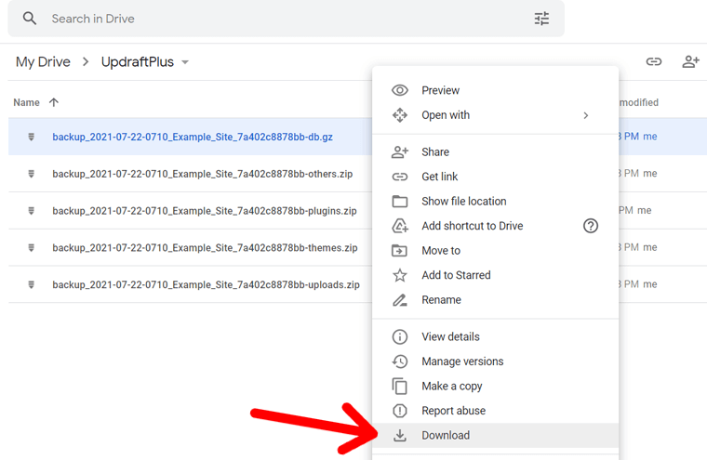Click Rename pencil icon
Screen dimensions: 707x460
point(399,299)
